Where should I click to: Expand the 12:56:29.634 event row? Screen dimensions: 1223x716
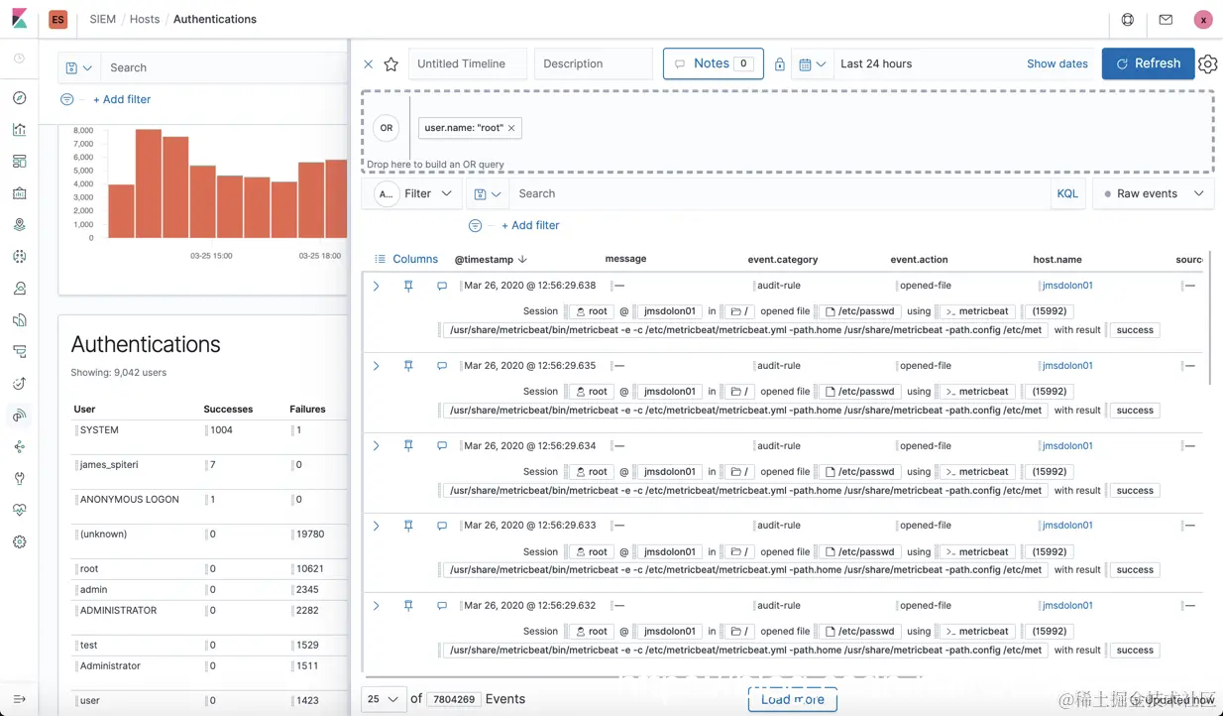(377, 446)
